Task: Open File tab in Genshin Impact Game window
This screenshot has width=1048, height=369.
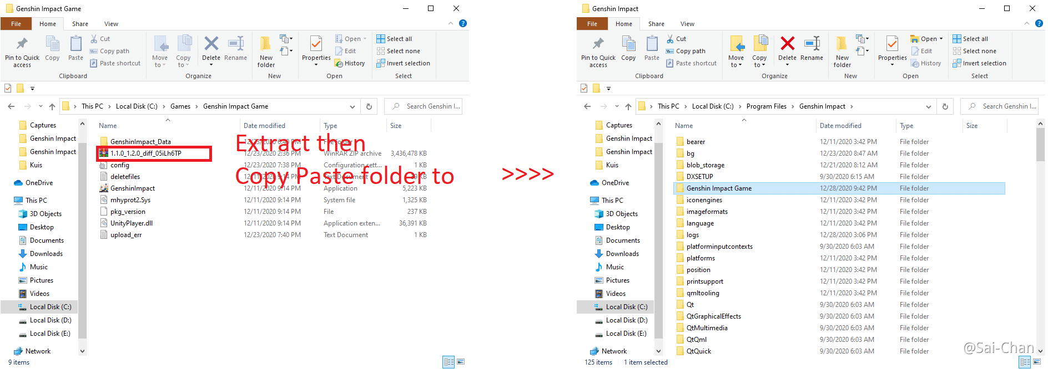Action: [x=16, y=24]
